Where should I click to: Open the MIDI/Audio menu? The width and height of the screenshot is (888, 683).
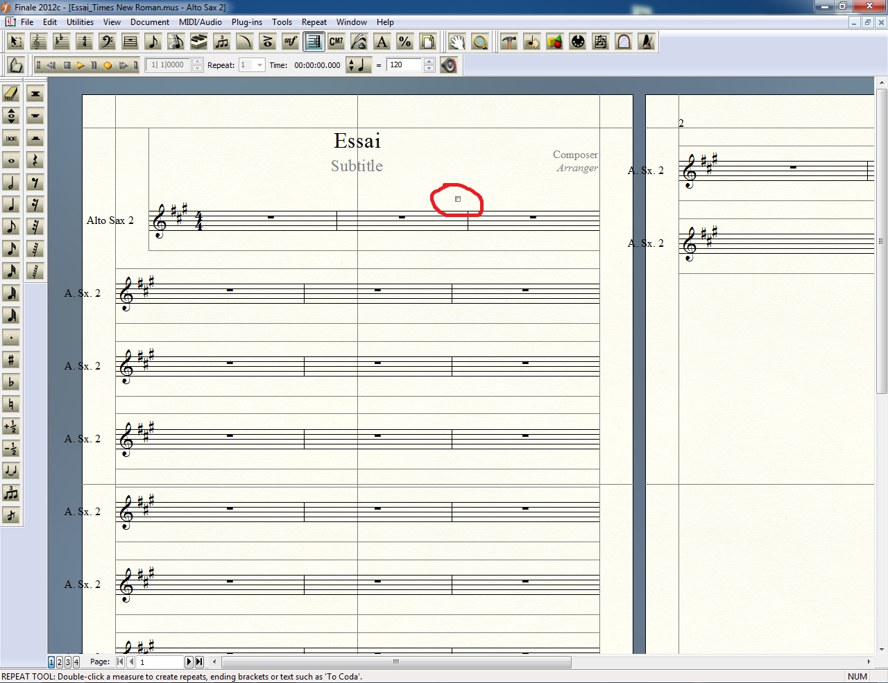tap(200, 22)
